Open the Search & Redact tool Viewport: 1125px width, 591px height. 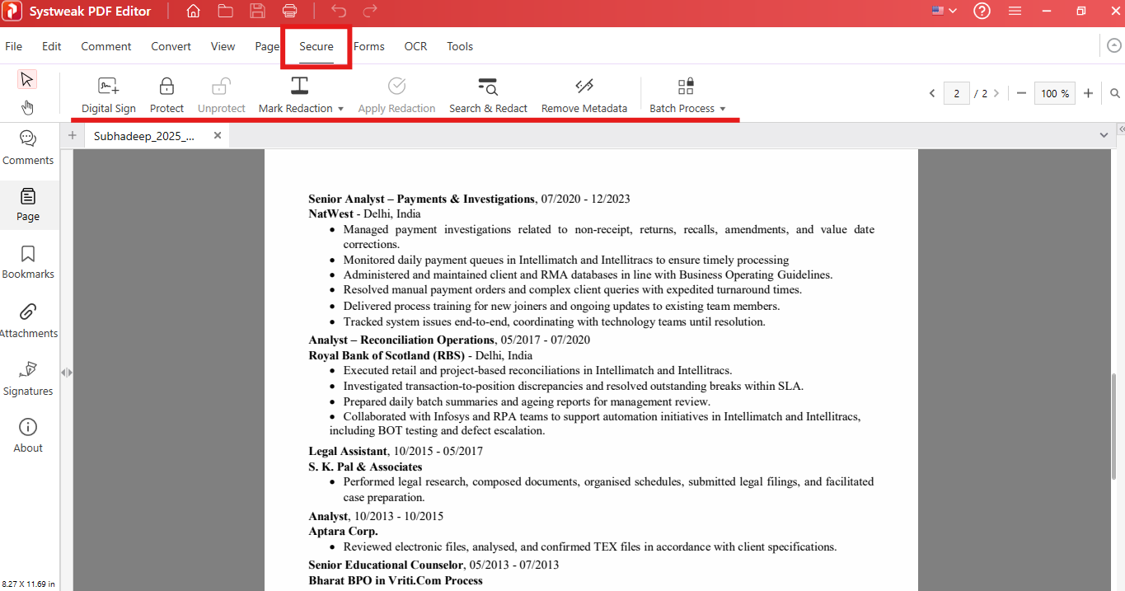(x=488, y=87)
